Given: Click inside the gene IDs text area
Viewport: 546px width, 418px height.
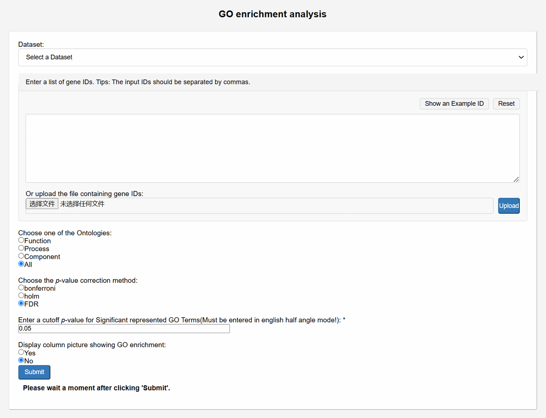Looking at the screenshot, I should pos(272,148).
